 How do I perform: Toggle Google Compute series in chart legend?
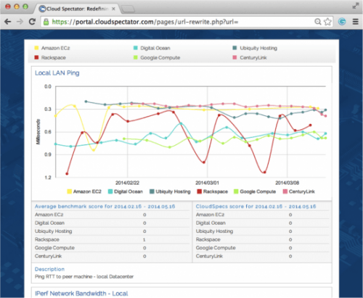255,191
